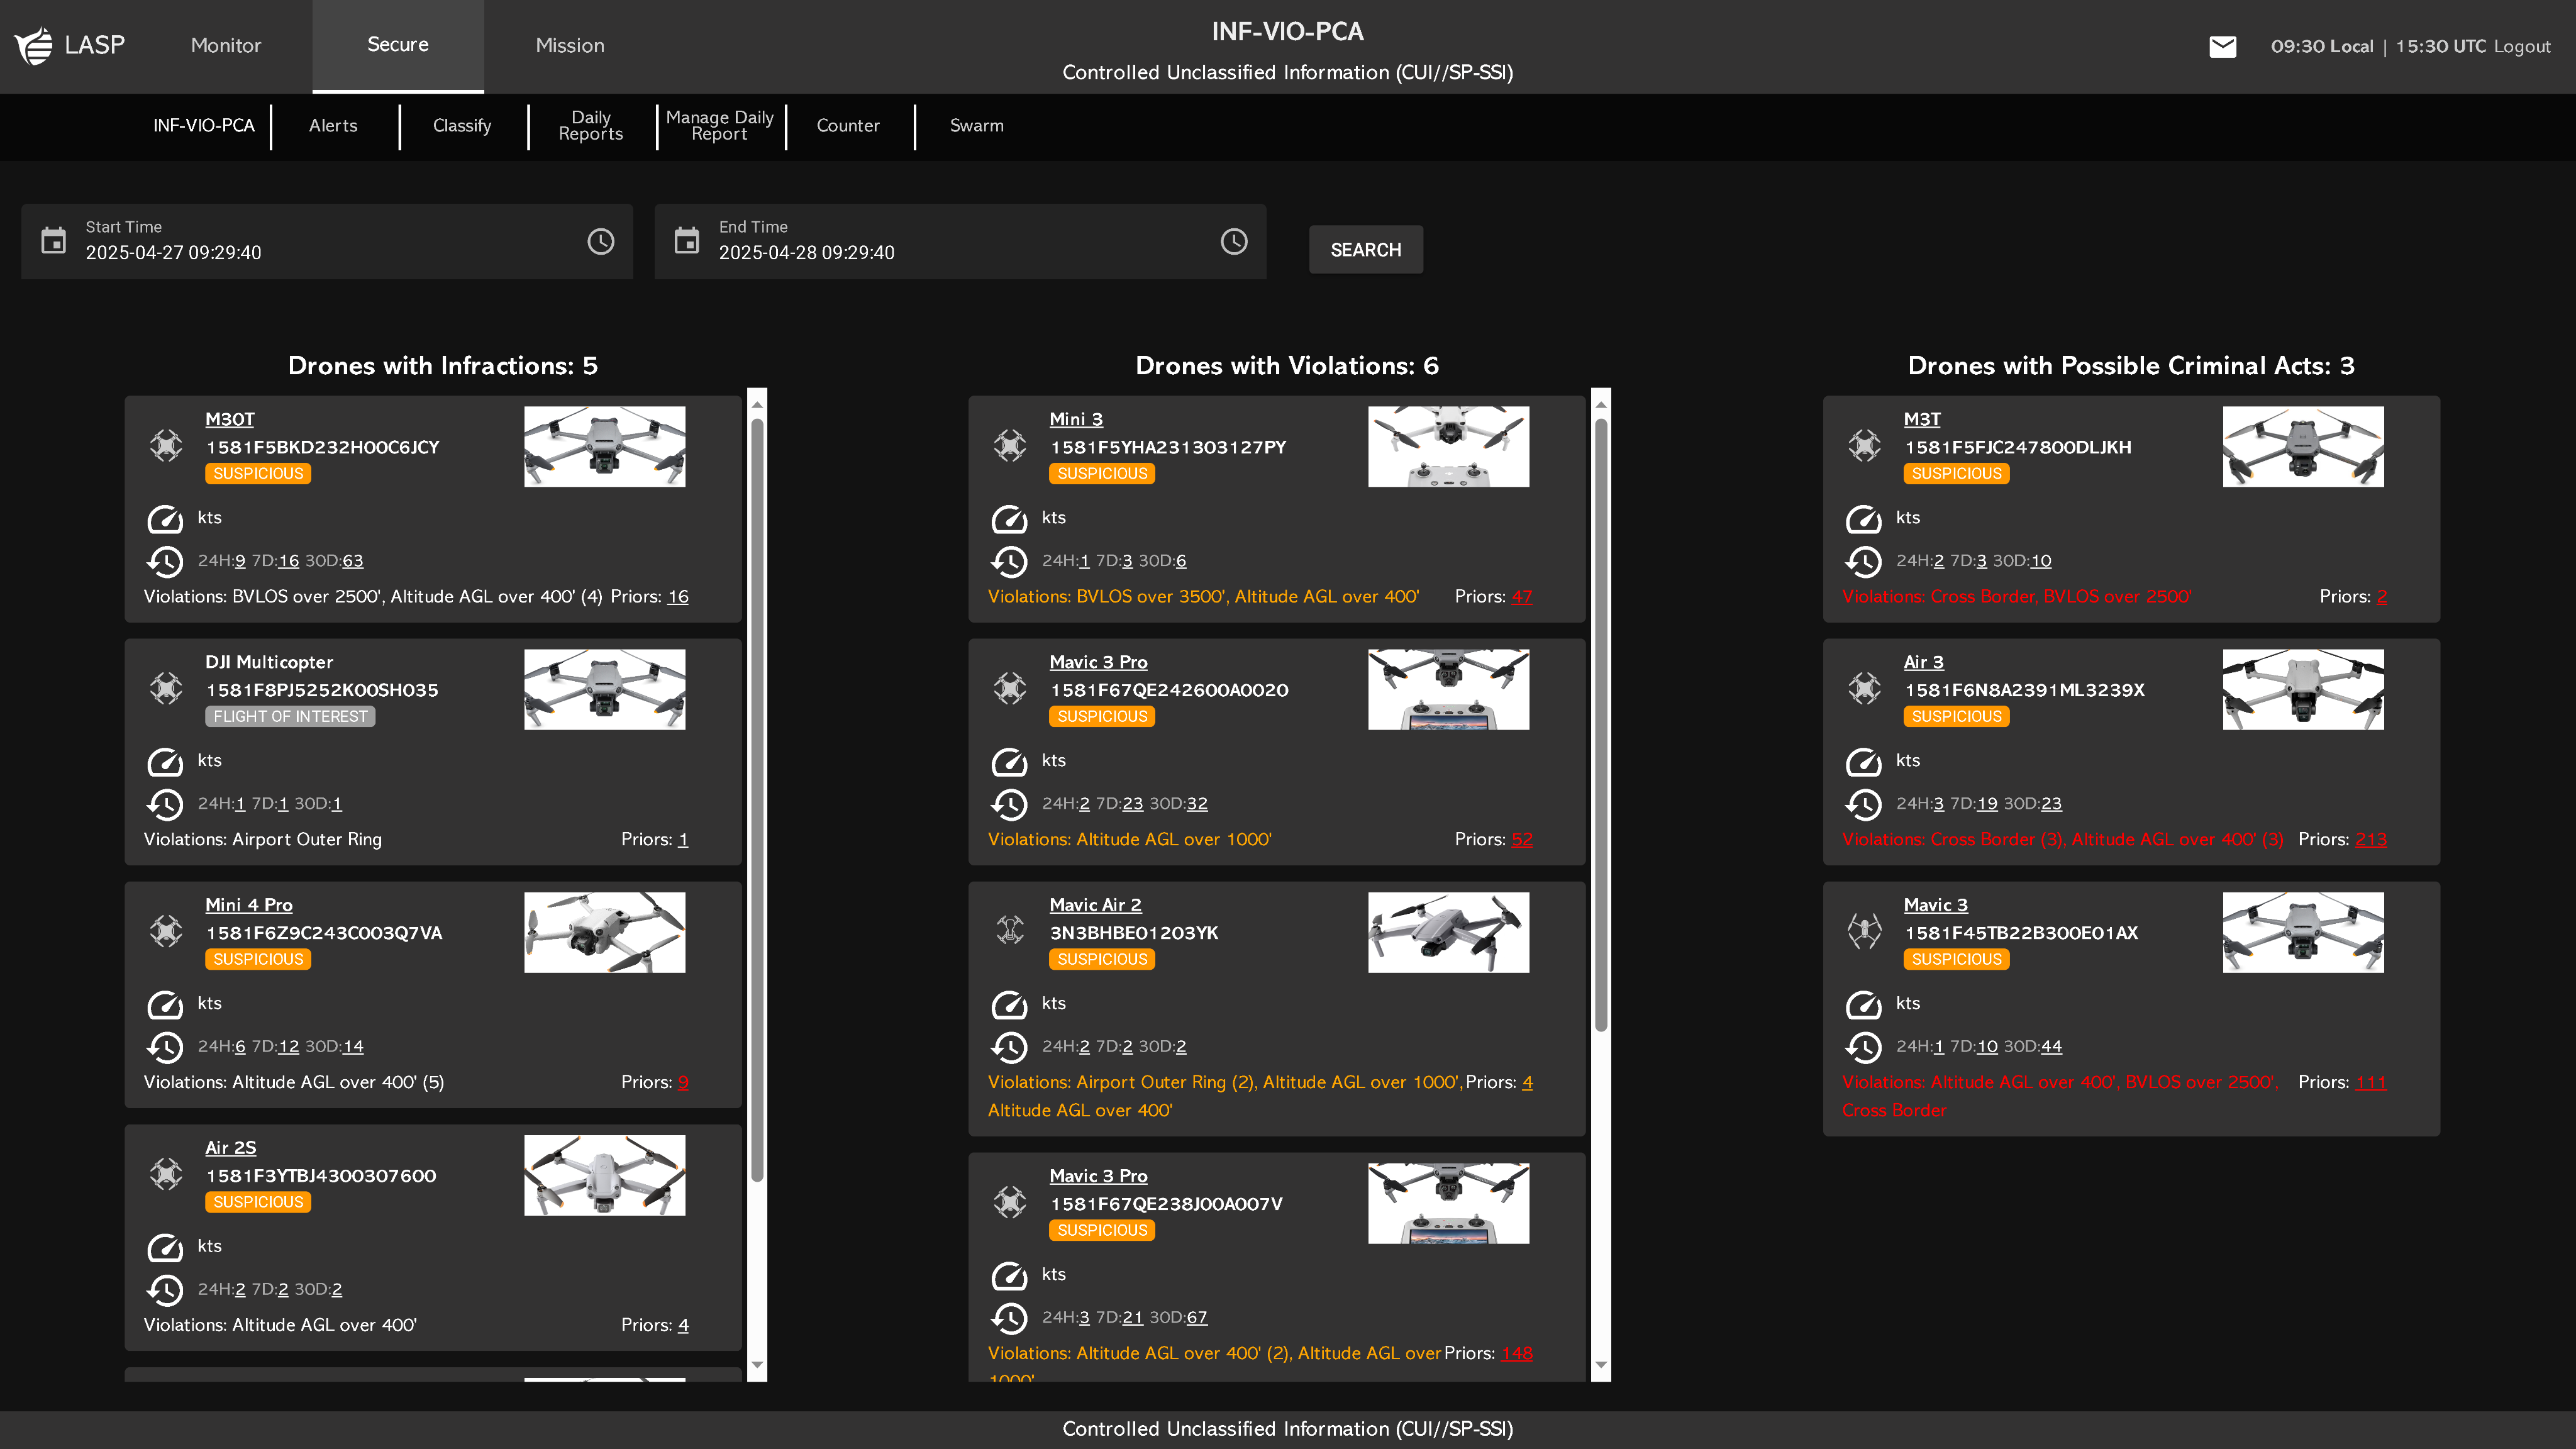
Task: Open Priors 111 link on Mavic 3
Action: (x=2370, y=1083)
